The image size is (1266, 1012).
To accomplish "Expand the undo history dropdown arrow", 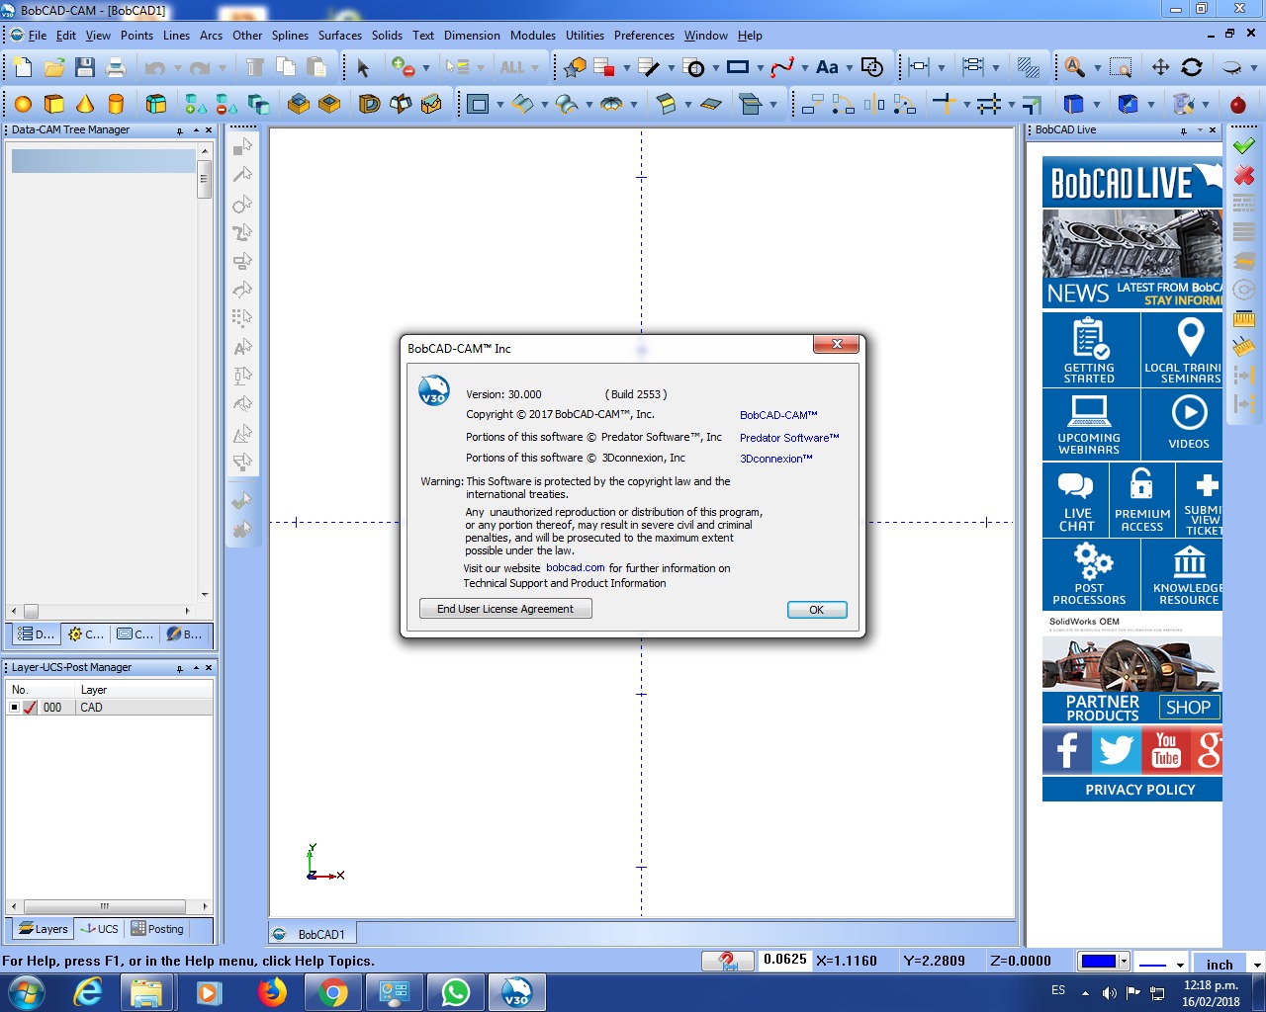I will (177, 68).
